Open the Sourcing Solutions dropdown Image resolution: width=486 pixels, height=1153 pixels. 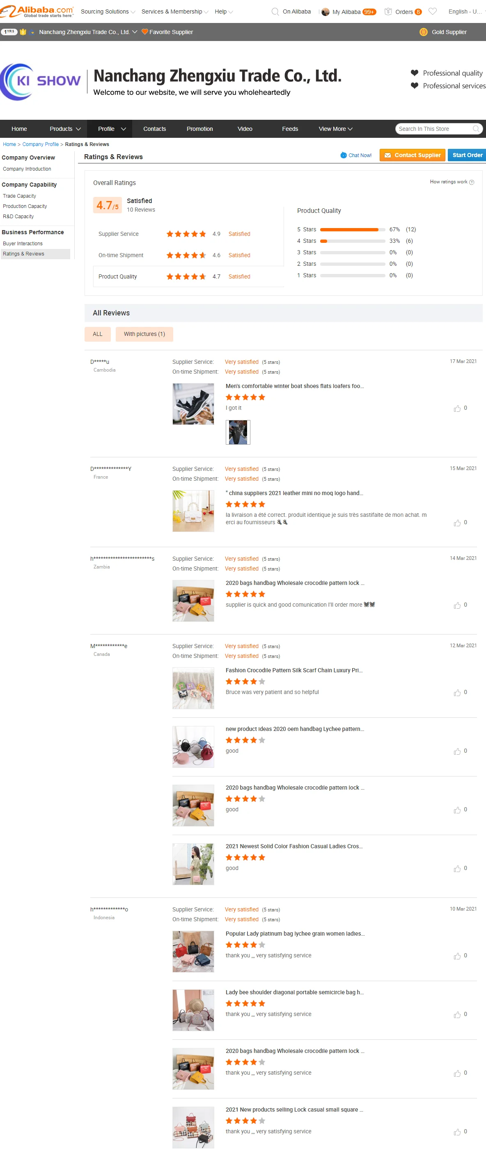pos(108,11)
